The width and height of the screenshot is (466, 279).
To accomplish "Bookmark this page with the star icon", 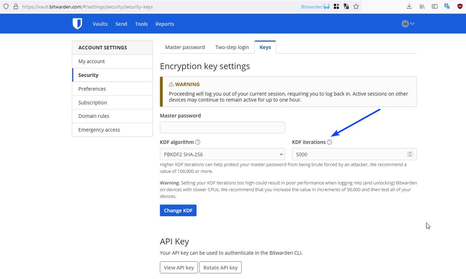I will coord(356,7).
